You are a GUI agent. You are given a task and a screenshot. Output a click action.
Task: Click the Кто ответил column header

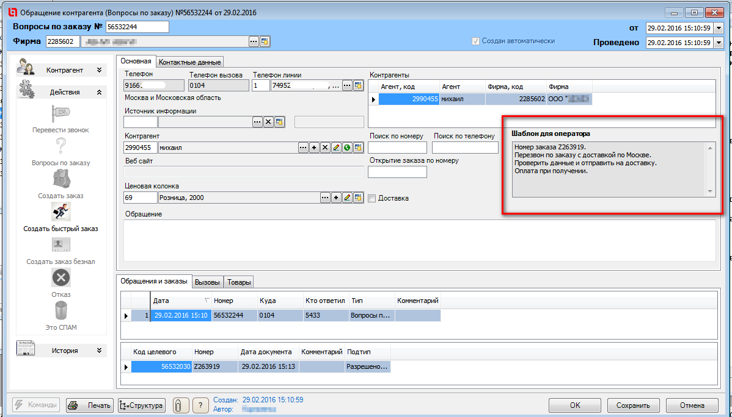pos(326,301)
